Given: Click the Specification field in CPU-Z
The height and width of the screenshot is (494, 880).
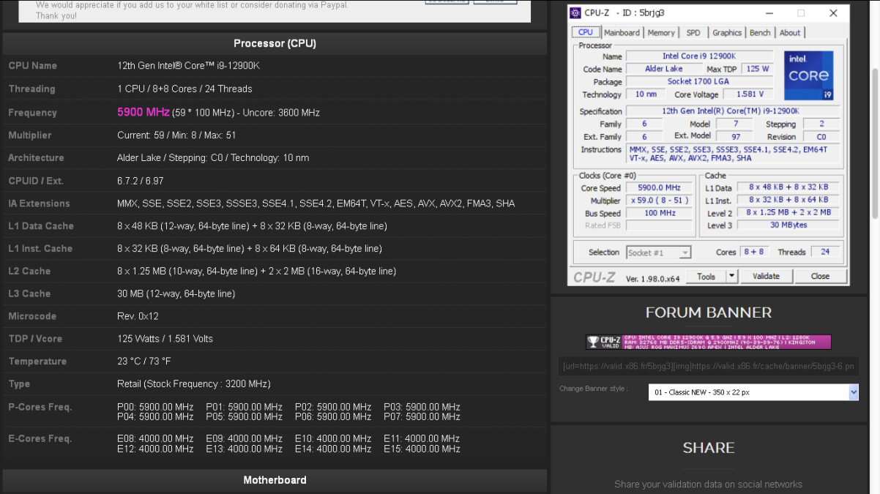Looking at the screenshot, I should [x=733, y=111].
